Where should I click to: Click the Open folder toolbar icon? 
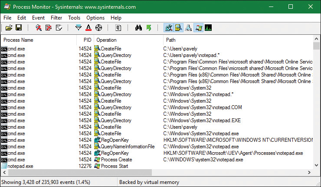9,28
